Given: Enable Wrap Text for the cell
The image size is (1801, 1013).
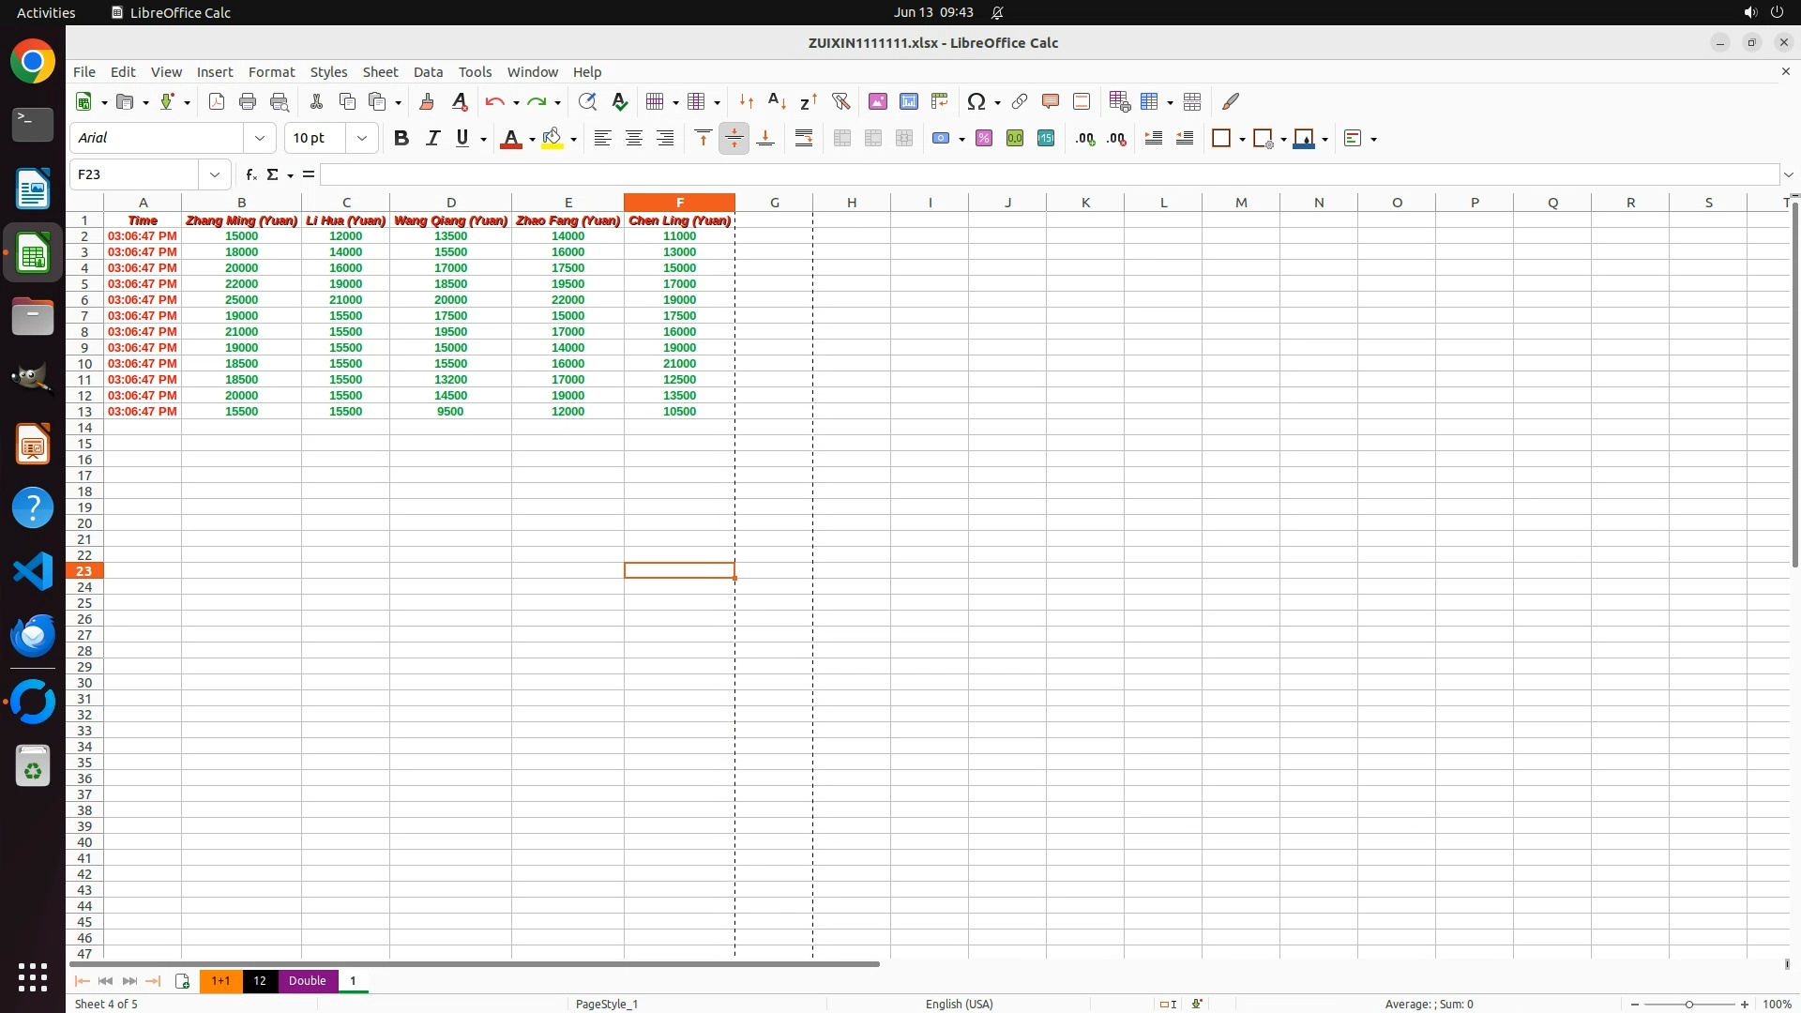Looking at the screenshot, I should click(804, 138).
